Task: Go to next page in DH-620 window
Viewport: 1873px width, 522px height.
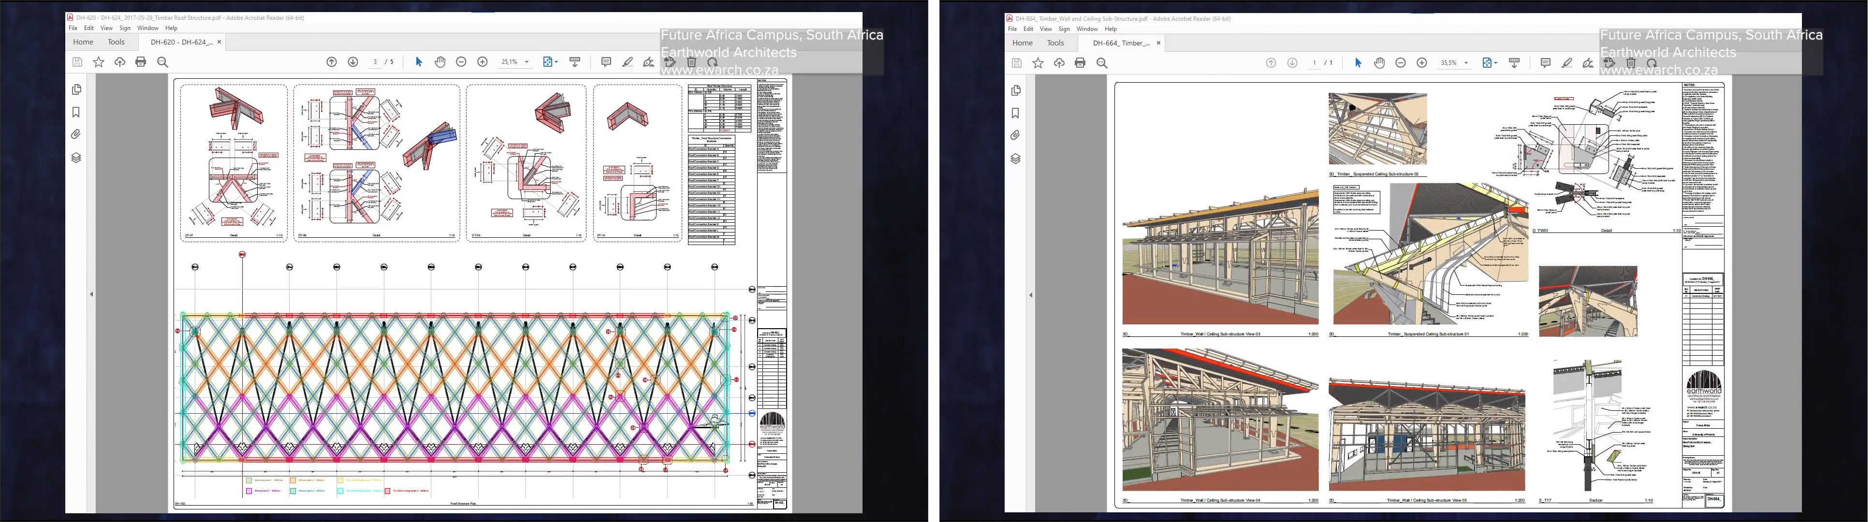Action: tap(353, 62)
